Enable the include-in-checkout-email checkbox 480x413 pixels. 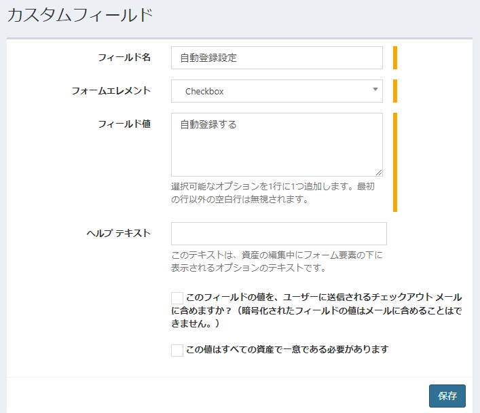pyautogui.click(x=177, y=298)
